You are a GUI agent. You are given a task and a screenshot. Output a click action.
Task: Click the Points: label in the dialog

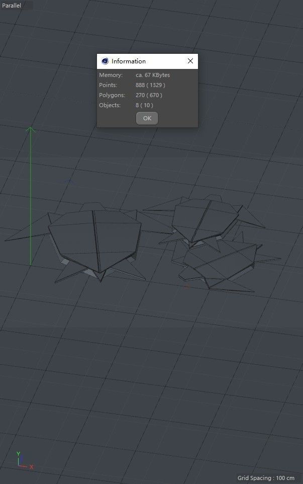point(108,85)
